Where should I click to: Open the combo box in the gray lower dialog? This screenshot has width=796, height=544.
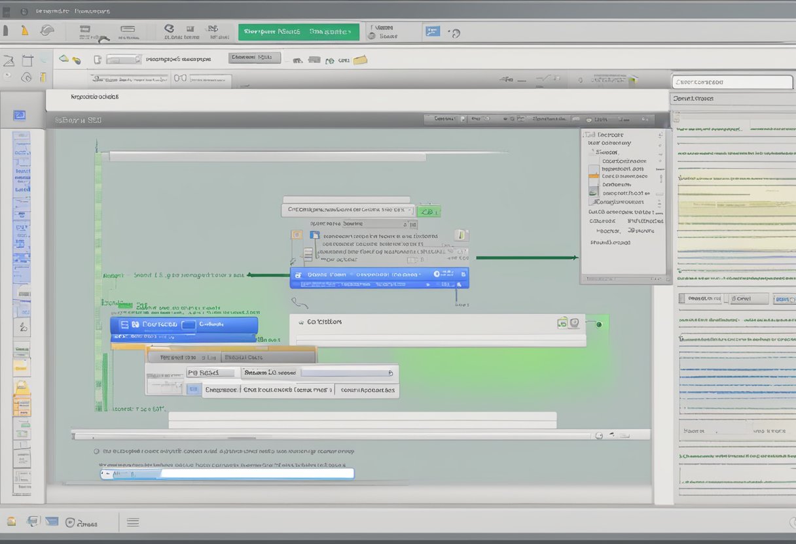(318, 373)
